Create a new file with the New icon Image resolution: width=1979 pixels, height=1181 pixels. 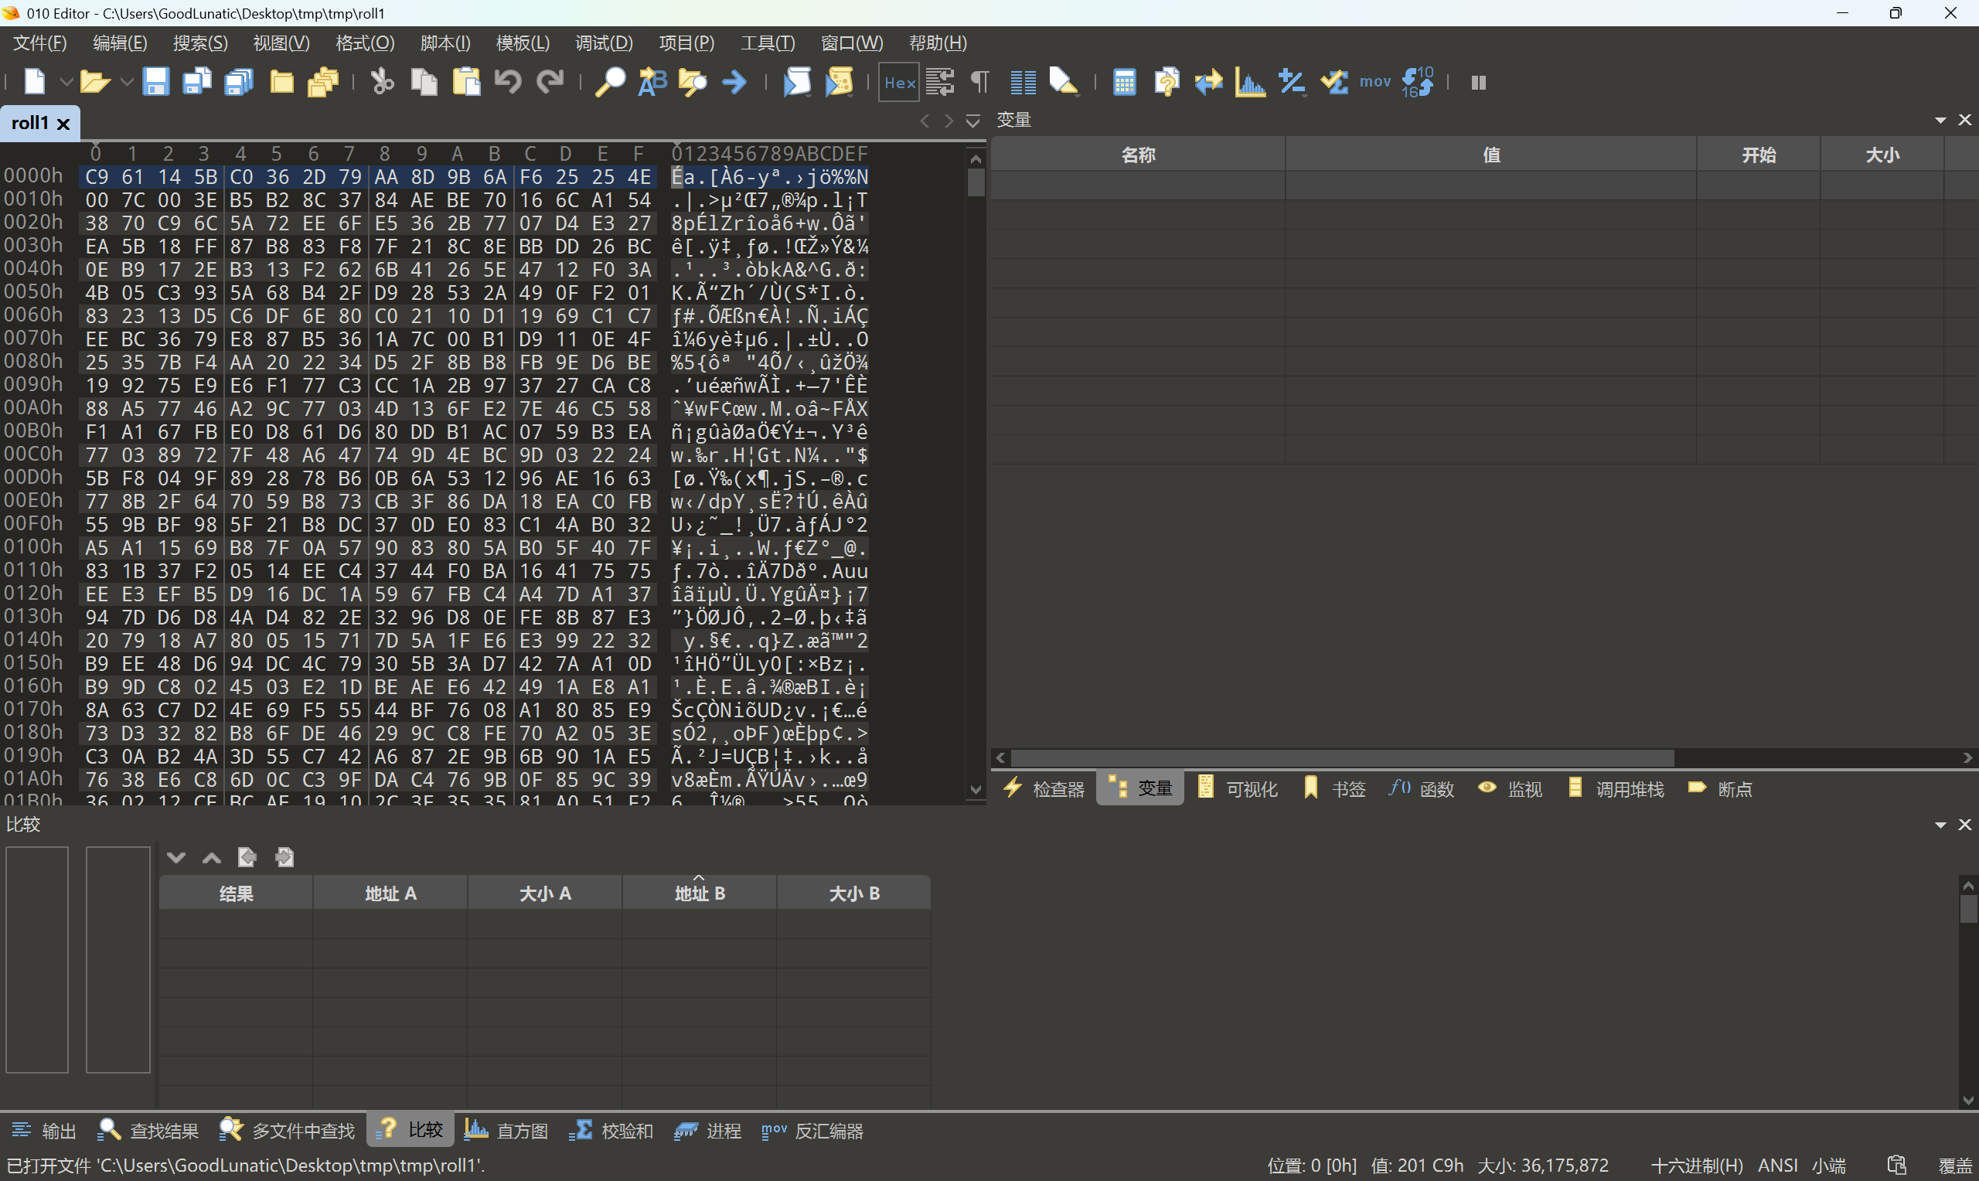(x=35, y=82)
